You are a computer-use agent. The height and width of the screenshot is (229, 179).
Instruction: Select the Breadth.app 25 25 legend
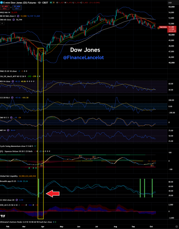pyautogui.click(x=8, y=181)
